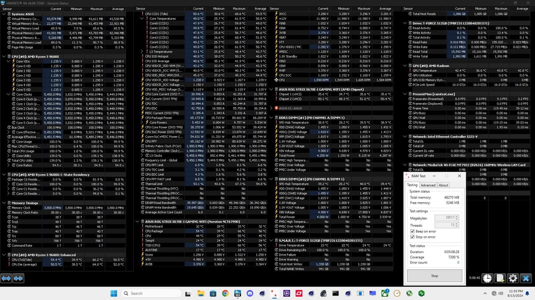Image resolution: width=535 pixels, height=300 pixels.
Task: Click the taskbar date and time
Action: pos(515,293)
